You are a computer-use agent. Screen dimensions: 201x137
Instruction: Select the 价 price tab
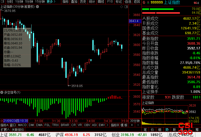coord(152,130)
